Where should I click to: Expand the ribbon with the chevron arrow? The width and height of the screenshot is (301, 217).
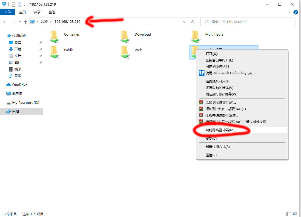point(290,12)
